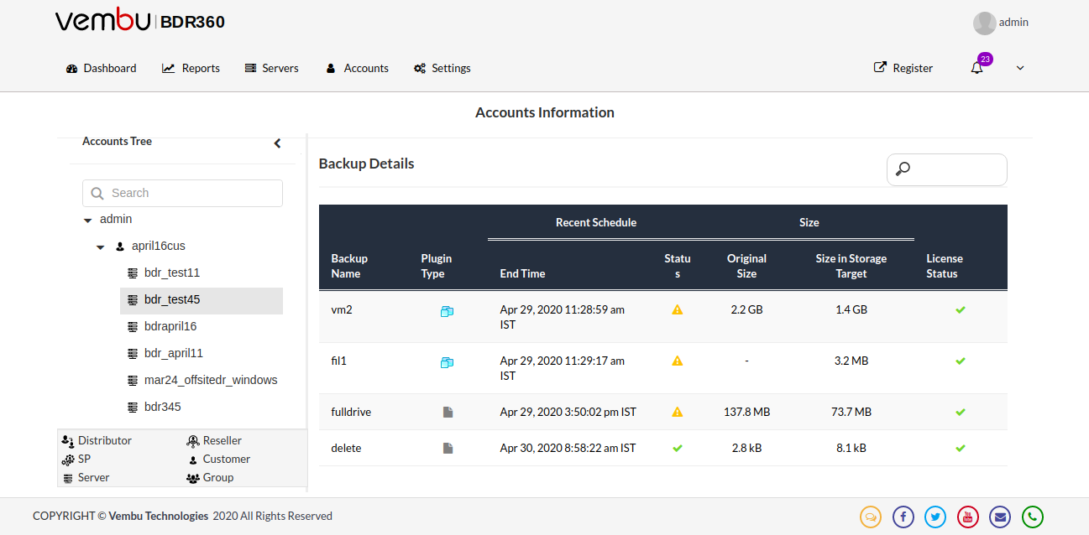Click the vm2 warning status icon
The height and width of the screenshot is (535, 1089).
coord(678,309)
